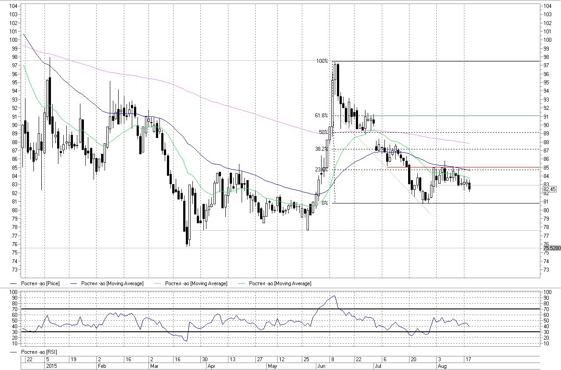Click the 100% Fibonacci level label
Viewport: 561px width, 370px height.
click(x=322, y=61)
